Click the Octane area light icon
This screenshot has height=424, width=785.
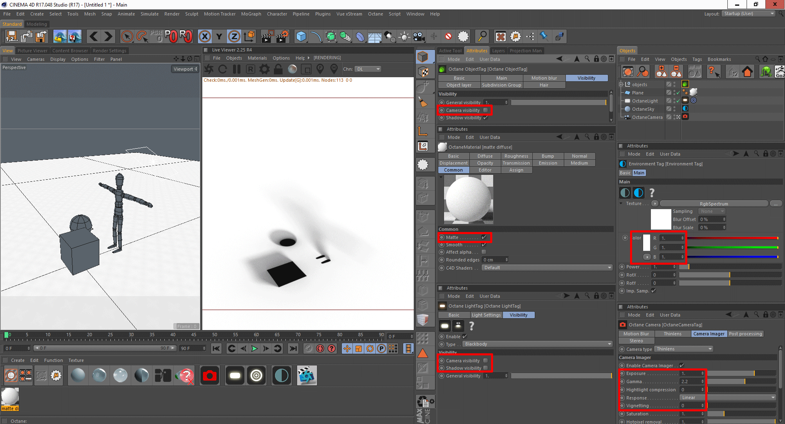point(235,376)
